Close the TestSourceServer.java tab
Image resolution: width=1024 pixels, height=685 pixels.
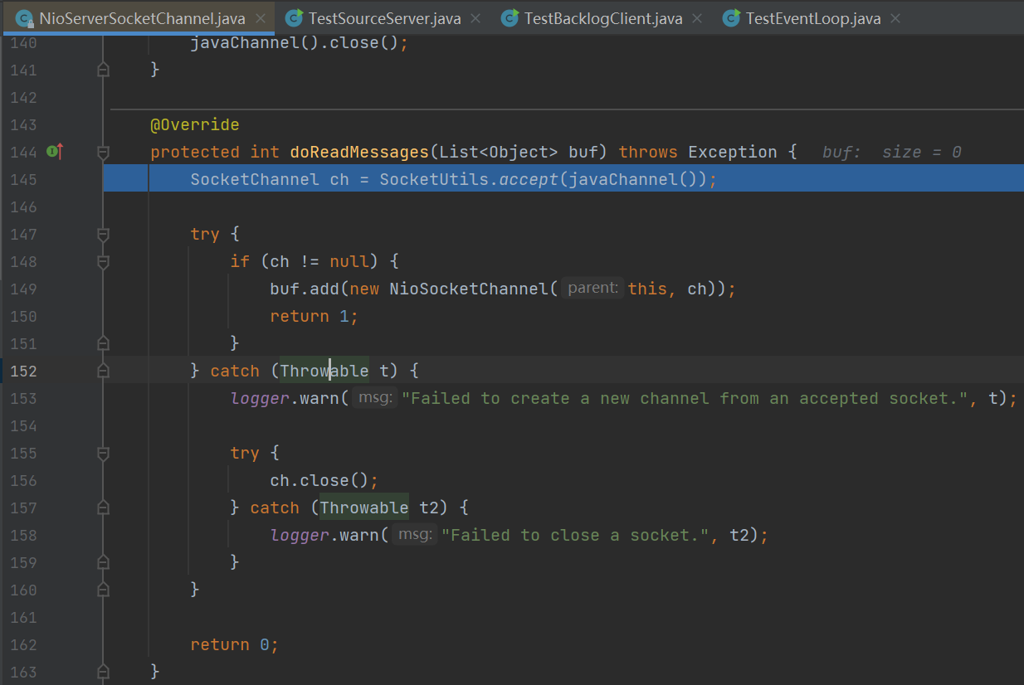pyautogui.click(x=477, y=18)
